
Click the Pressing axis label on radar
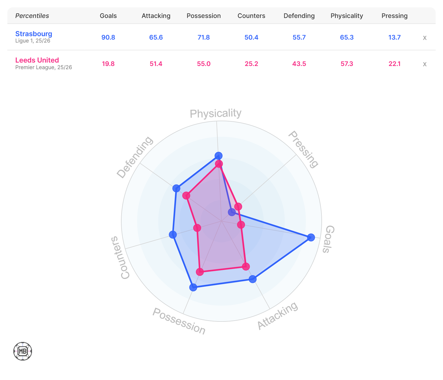coord(303,150)
